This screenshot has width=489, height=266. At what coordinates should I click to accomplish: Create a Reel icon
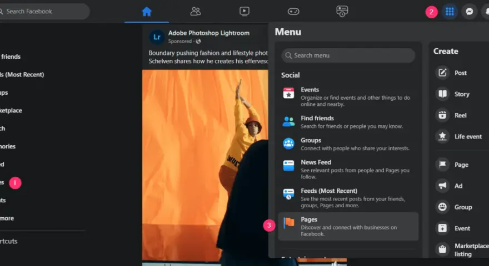[x=442, y=115]
